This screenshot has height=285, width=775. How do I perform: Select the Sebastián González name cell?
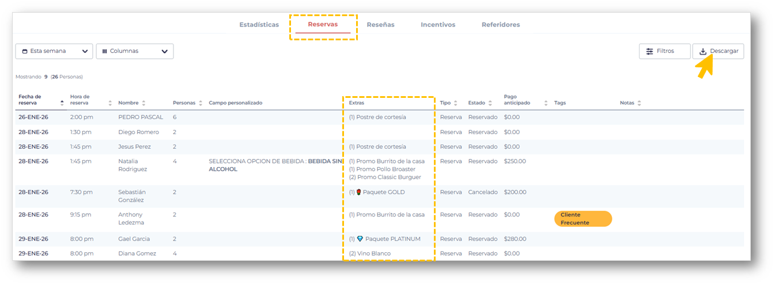132,196
